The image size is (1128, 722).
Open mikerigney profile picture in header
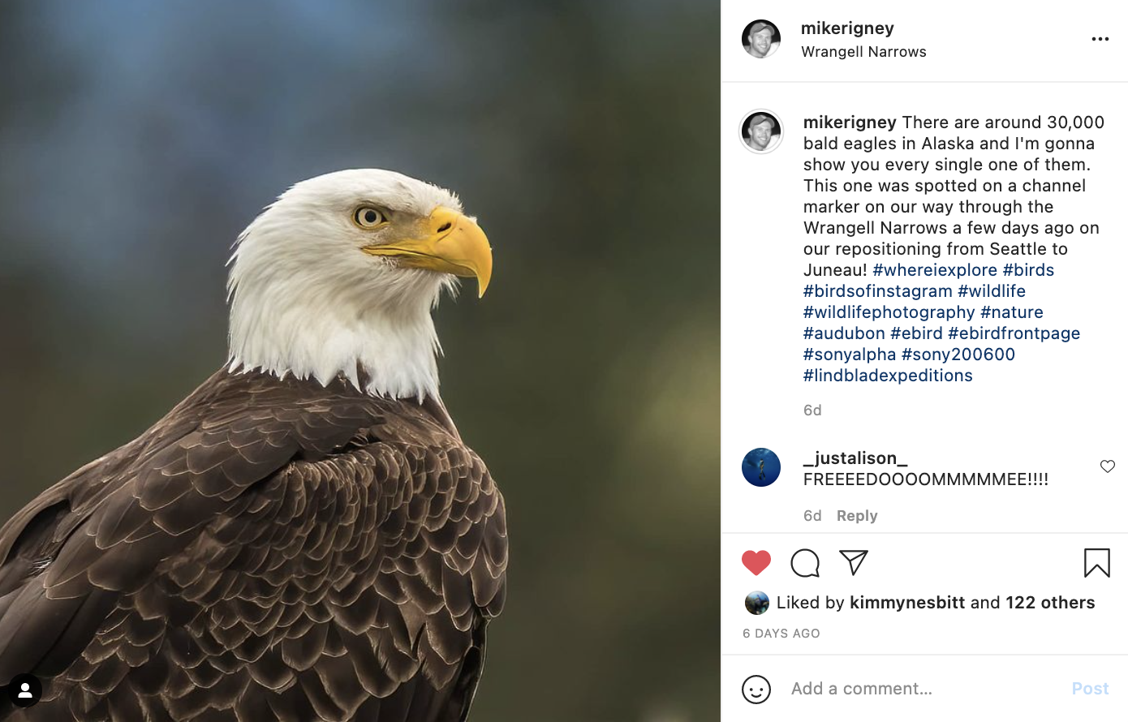(761, 39)
